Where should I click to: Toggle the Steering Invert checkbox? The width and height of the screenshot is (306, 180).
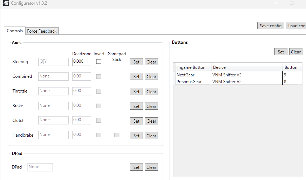pos(99,62)
